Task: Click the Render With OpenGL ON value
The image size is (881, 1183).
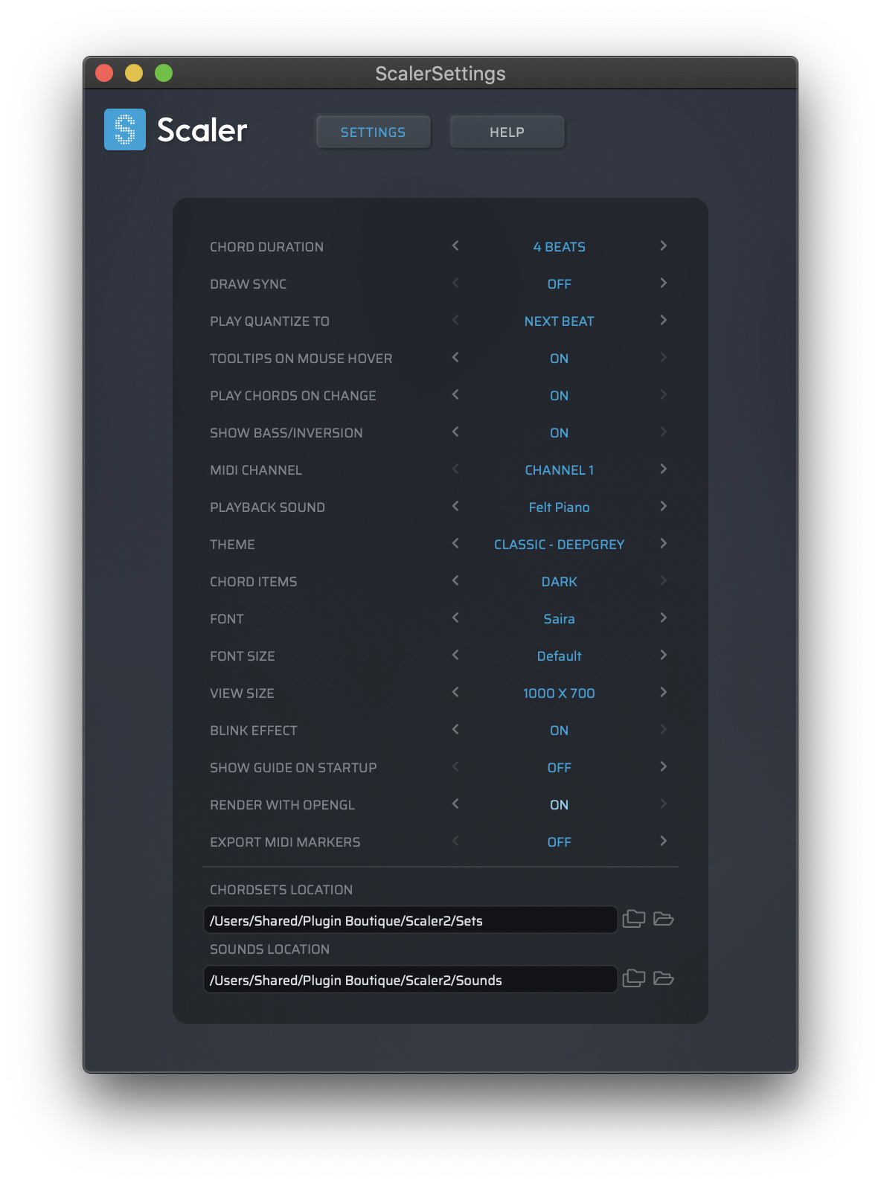Action: click(560, 805)
